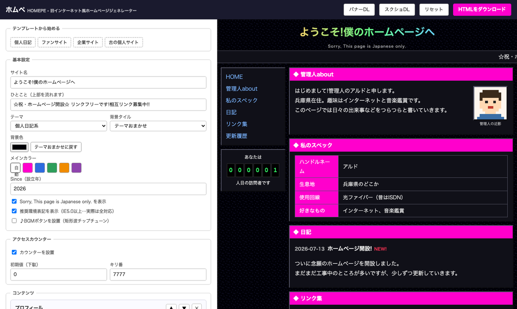
Task: Enable the BGMボタン checkbox
Action: pos(14,221)
